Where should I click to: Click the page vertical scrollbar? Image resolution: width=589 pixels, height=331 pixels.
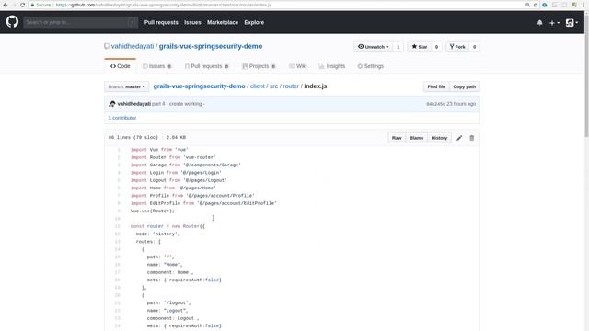[x=586, y=75]
